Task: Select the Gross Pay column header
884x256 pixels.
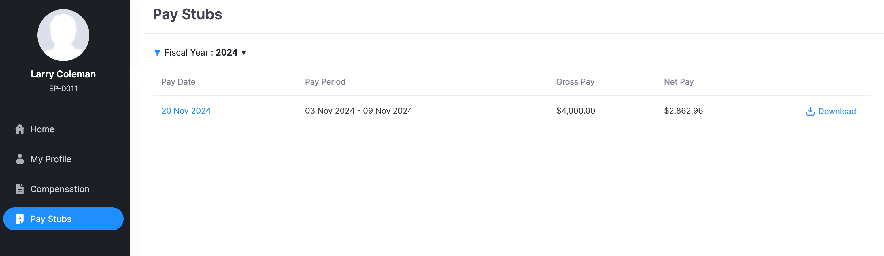Action: coord(575,82)
